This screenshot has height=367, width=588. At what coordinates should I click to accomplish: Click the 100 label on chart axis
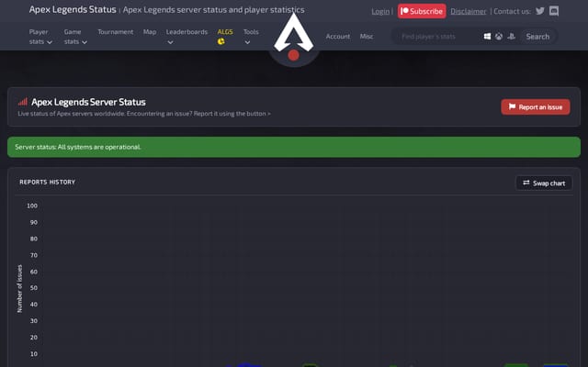point(32,206)
